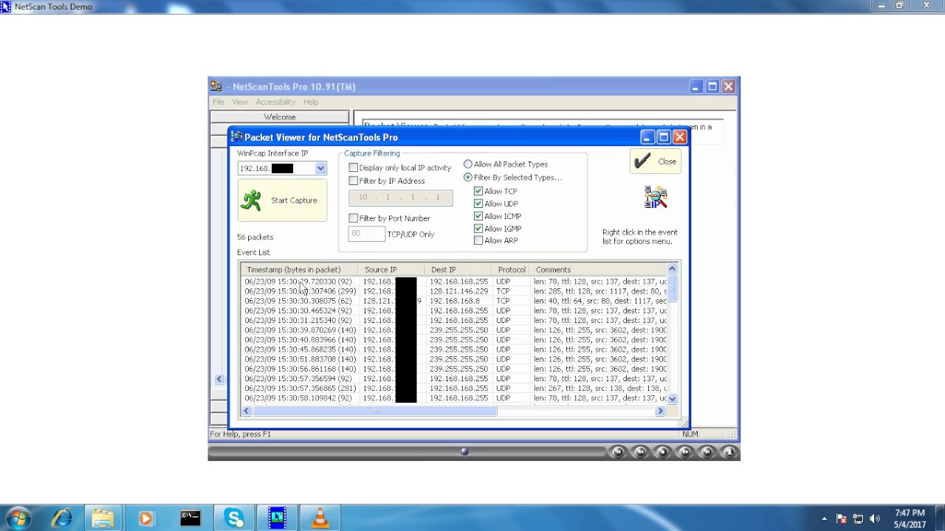
Task: Sort by Source IP column header
Action: pos(391,270)
